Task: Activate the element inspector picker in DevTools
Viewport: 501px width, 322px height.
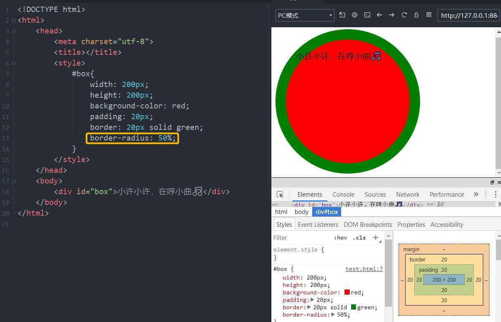Action: [280, 195]
